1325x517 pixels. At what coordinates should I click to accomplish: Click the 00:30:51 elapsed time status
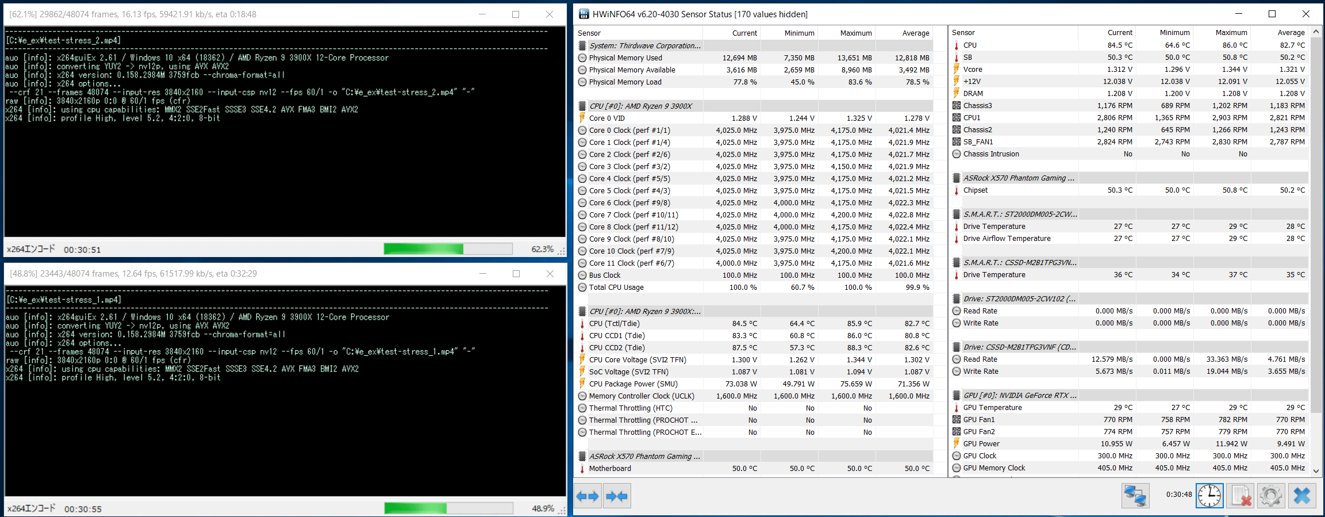(x=82, y=250)
